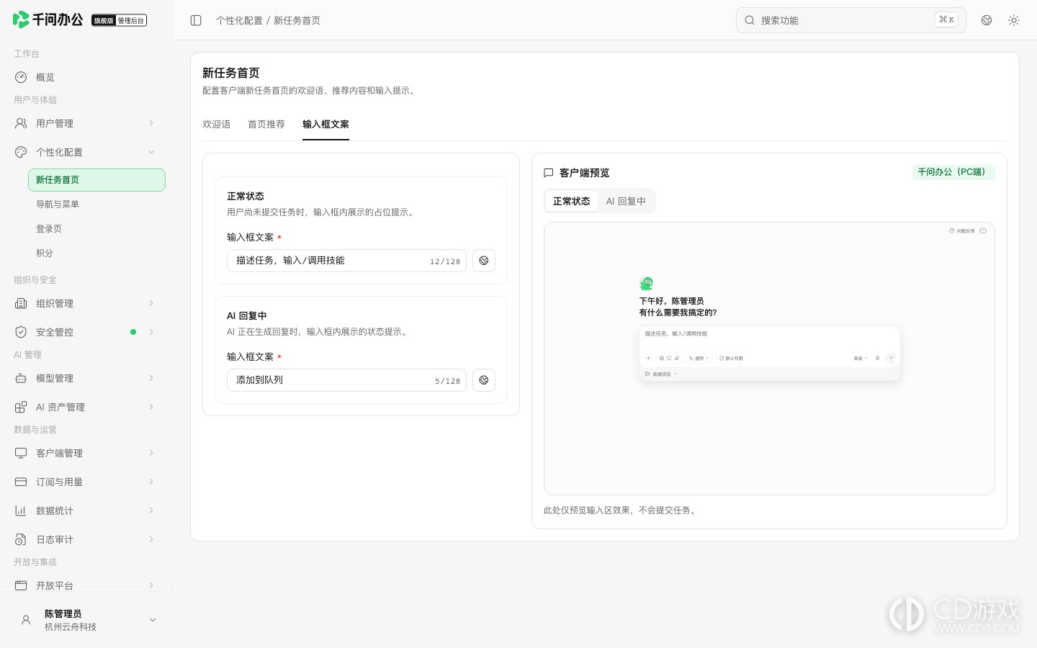Click the 添加到队列 input field

[346, 380]
